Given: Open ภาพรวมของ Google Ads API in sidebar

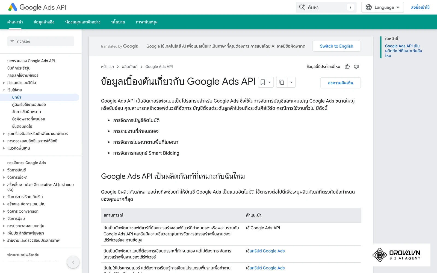Looking at the screenshot, I should tap(31, 61).
